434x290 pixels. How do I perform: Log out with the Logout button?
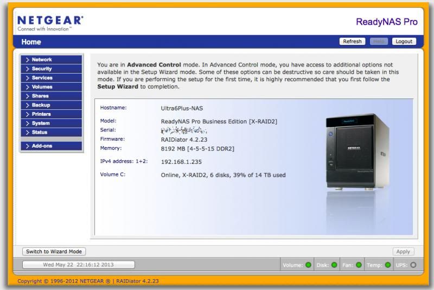click(x=404, y=41)
